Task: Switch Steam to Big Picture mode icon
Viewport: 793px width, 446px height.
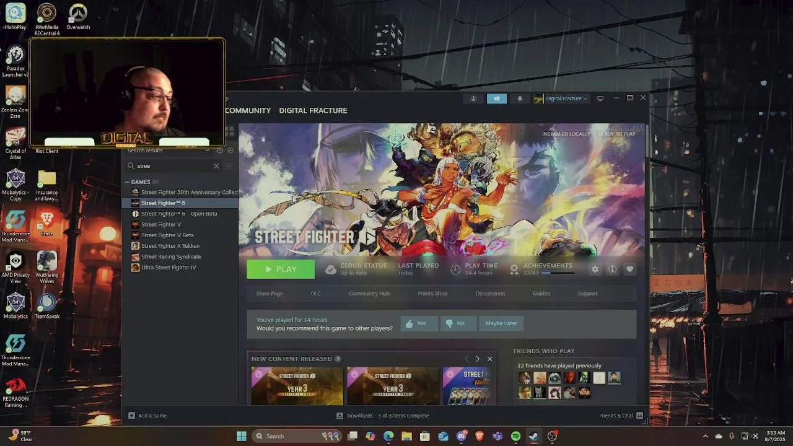Action: pos(600,98)
